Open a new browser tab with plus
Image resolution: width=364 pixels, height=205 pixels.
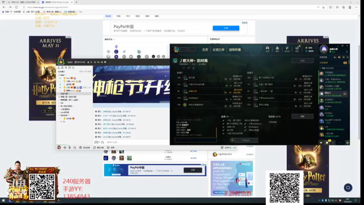76,2
